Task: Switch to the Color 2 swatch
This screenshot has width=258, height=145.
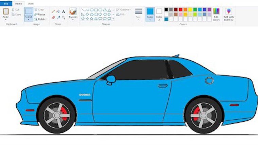Action: (x=159, y=14)
